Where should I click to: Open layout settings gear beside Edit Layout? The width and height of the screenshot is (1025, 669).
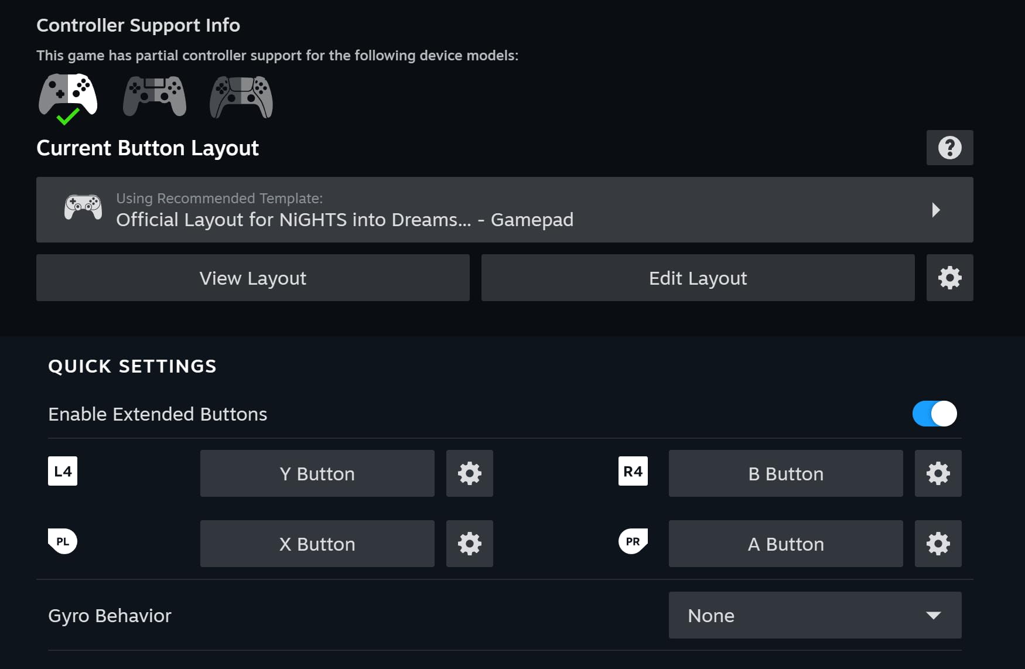949,278
